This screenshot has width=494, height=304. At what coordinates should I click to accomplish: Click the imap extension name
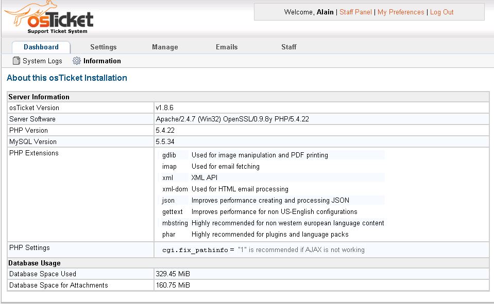[169, 167]
